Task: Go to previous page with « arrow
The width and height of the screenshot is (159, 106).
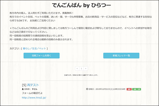Action: 77,68
